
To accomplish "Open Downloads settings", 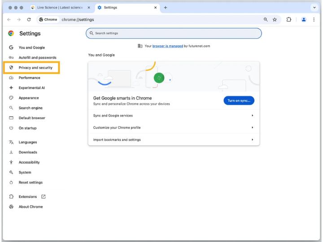I will coord(28,152).
